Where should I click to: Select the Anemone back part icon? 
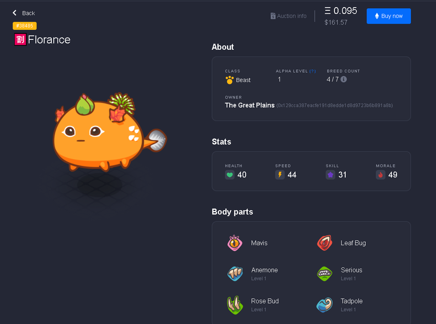pos(235,274)
